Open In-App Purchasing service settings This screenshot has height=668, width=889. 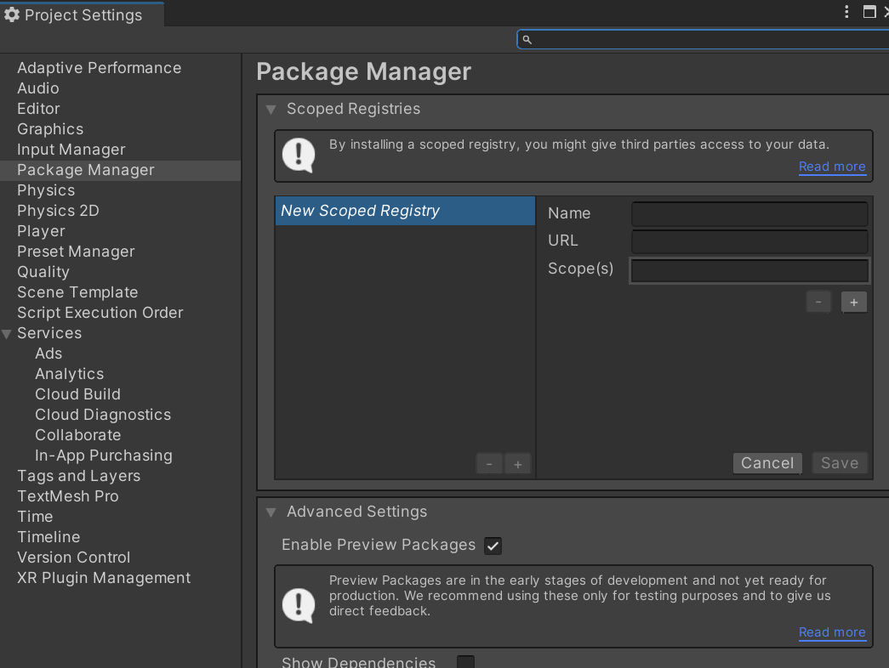(104, 456)
